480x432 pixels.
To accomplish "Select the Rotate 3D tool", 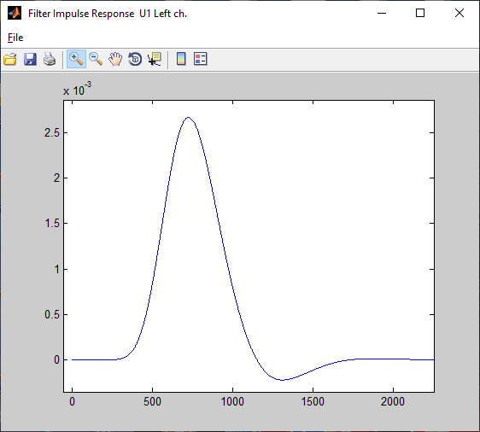I will (x=135, y=59).
